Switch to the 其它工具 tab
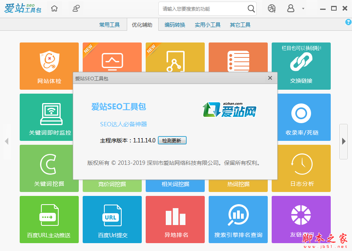The height and width of the screenshot is (251, 352). tap(240, 25)
